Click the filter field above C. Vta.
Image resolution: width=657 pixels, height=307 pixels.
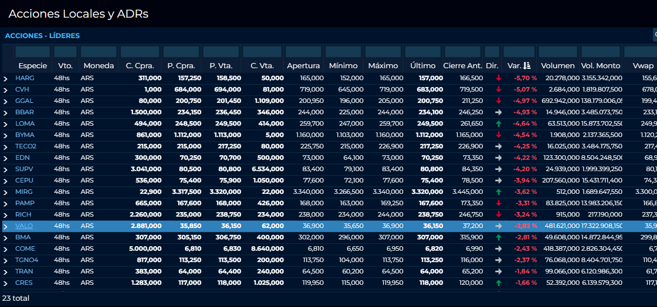(262, 52)
